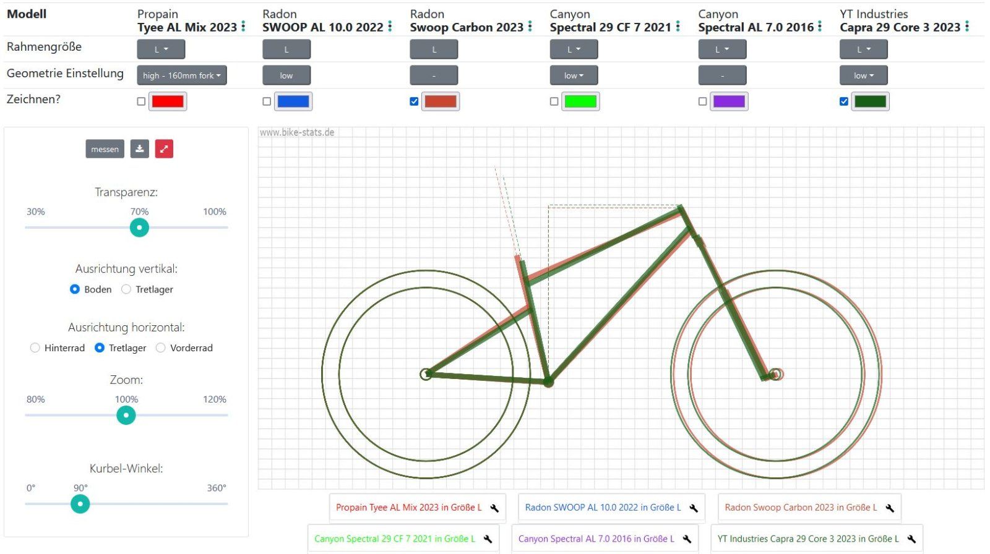Click the Kurbel-Winkel slider handle
Image resolution: width=990 pixels, height=554 pixels.
click(x=80, y=504)
